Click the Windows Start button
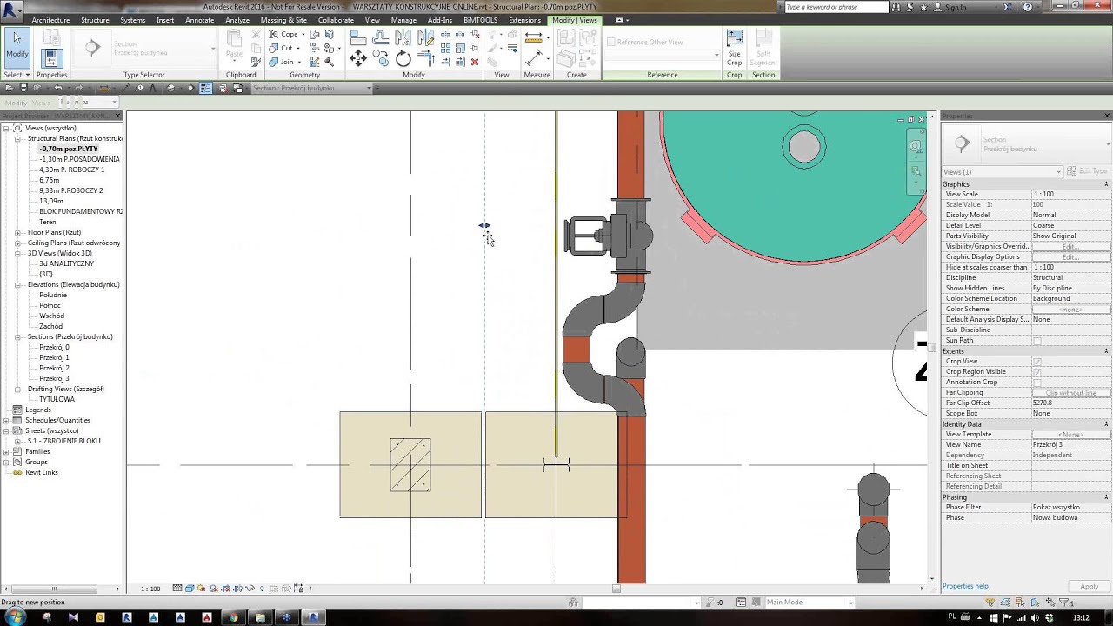This screenshot has height=626, width=1113. 15,616
